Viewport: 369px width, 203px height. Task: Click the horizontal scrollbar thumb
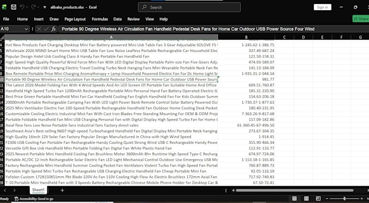(295, 191)
